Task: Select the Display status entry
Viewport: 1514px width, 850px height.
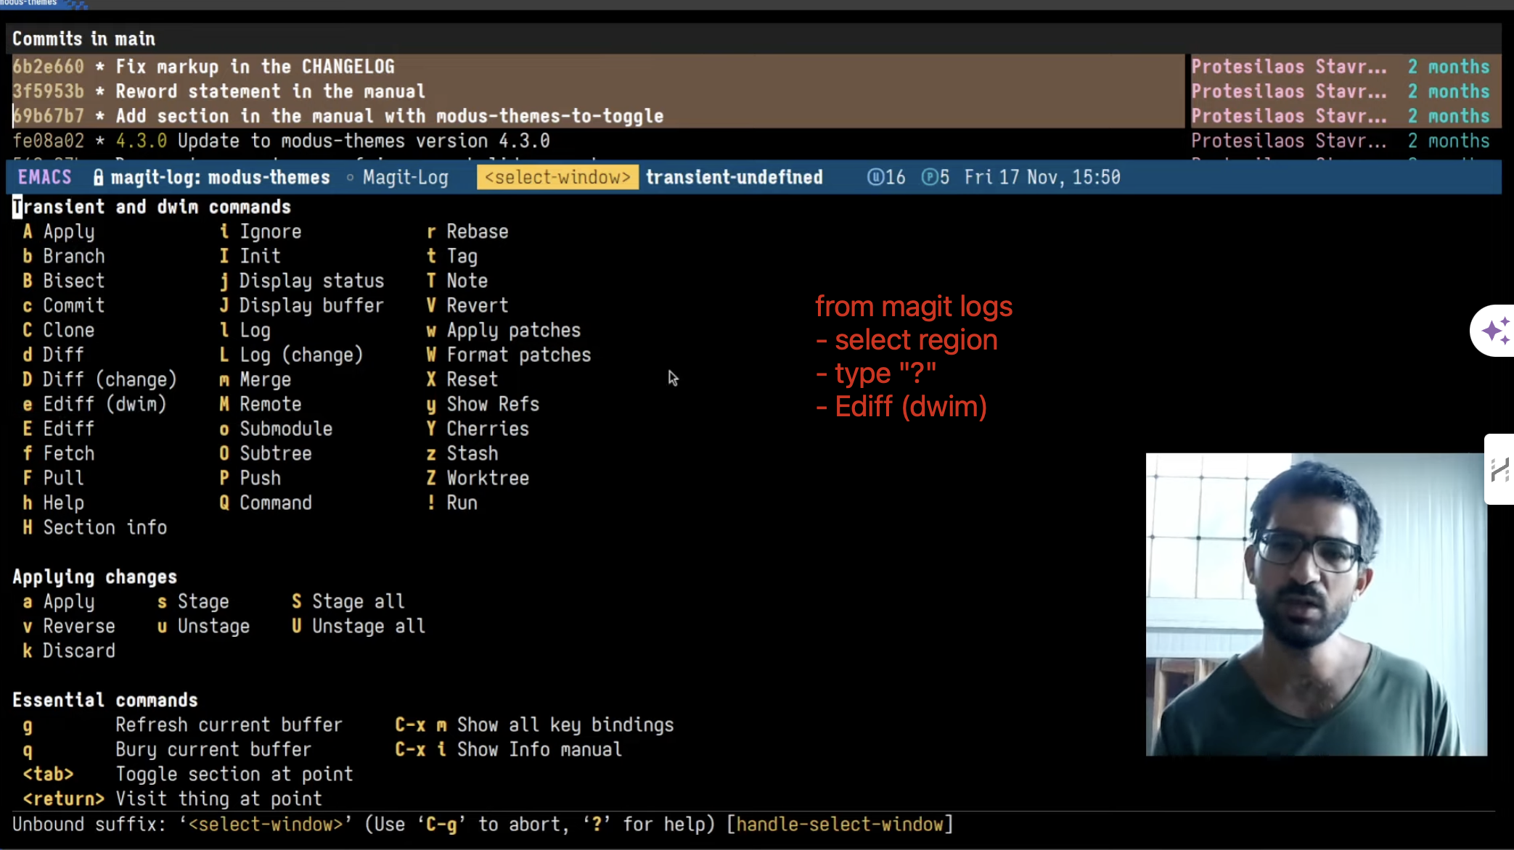Action: click(311, 281)
